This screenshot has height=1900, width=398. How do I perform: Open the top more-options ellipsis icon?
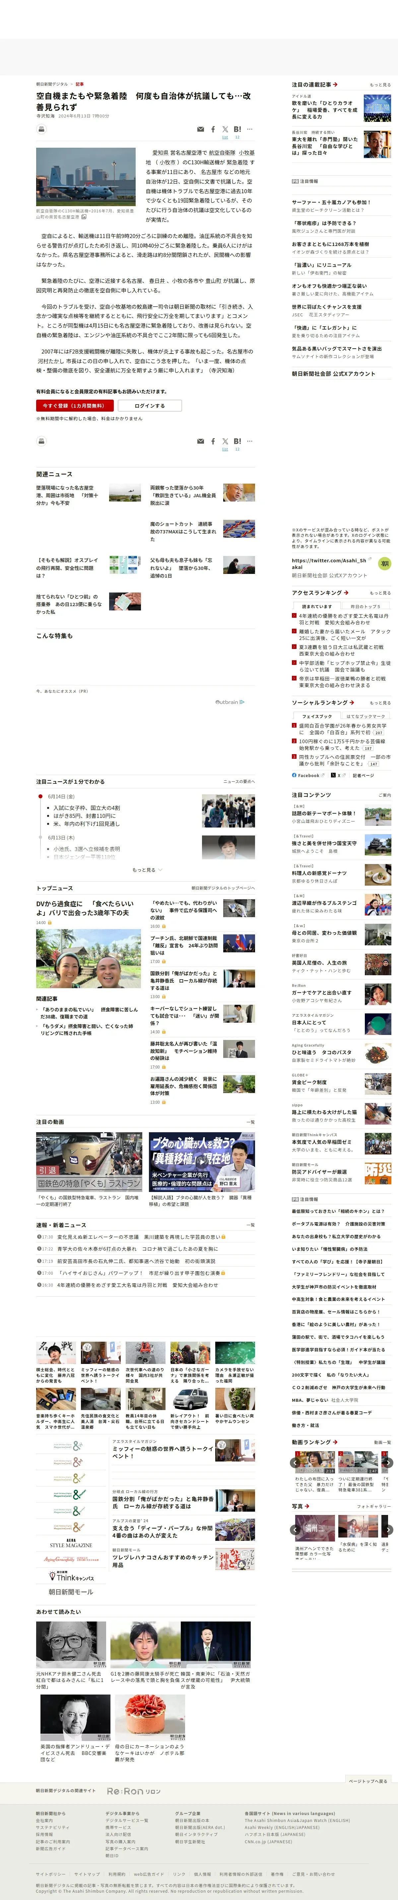pyautogui.click(x=250, y=129)
